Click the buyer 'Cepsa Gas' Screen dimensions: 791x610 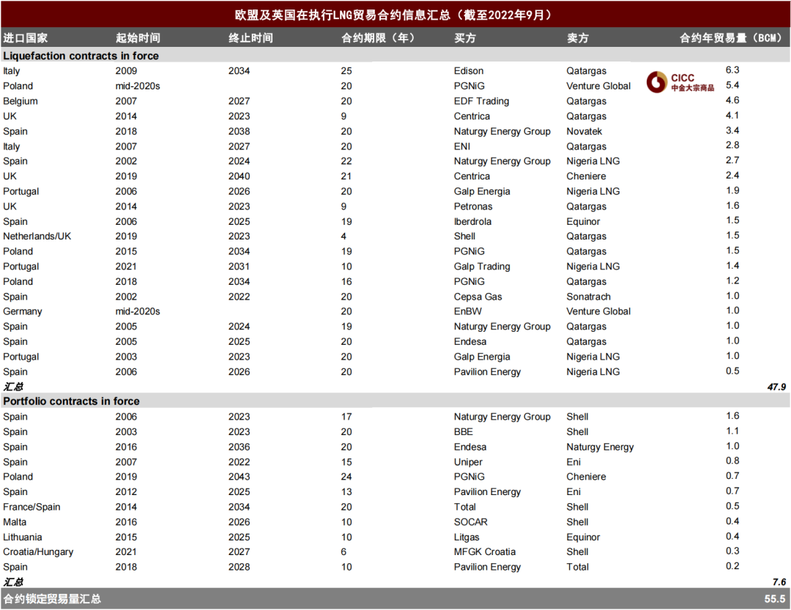pyautogui.click(x=478, y=297)
